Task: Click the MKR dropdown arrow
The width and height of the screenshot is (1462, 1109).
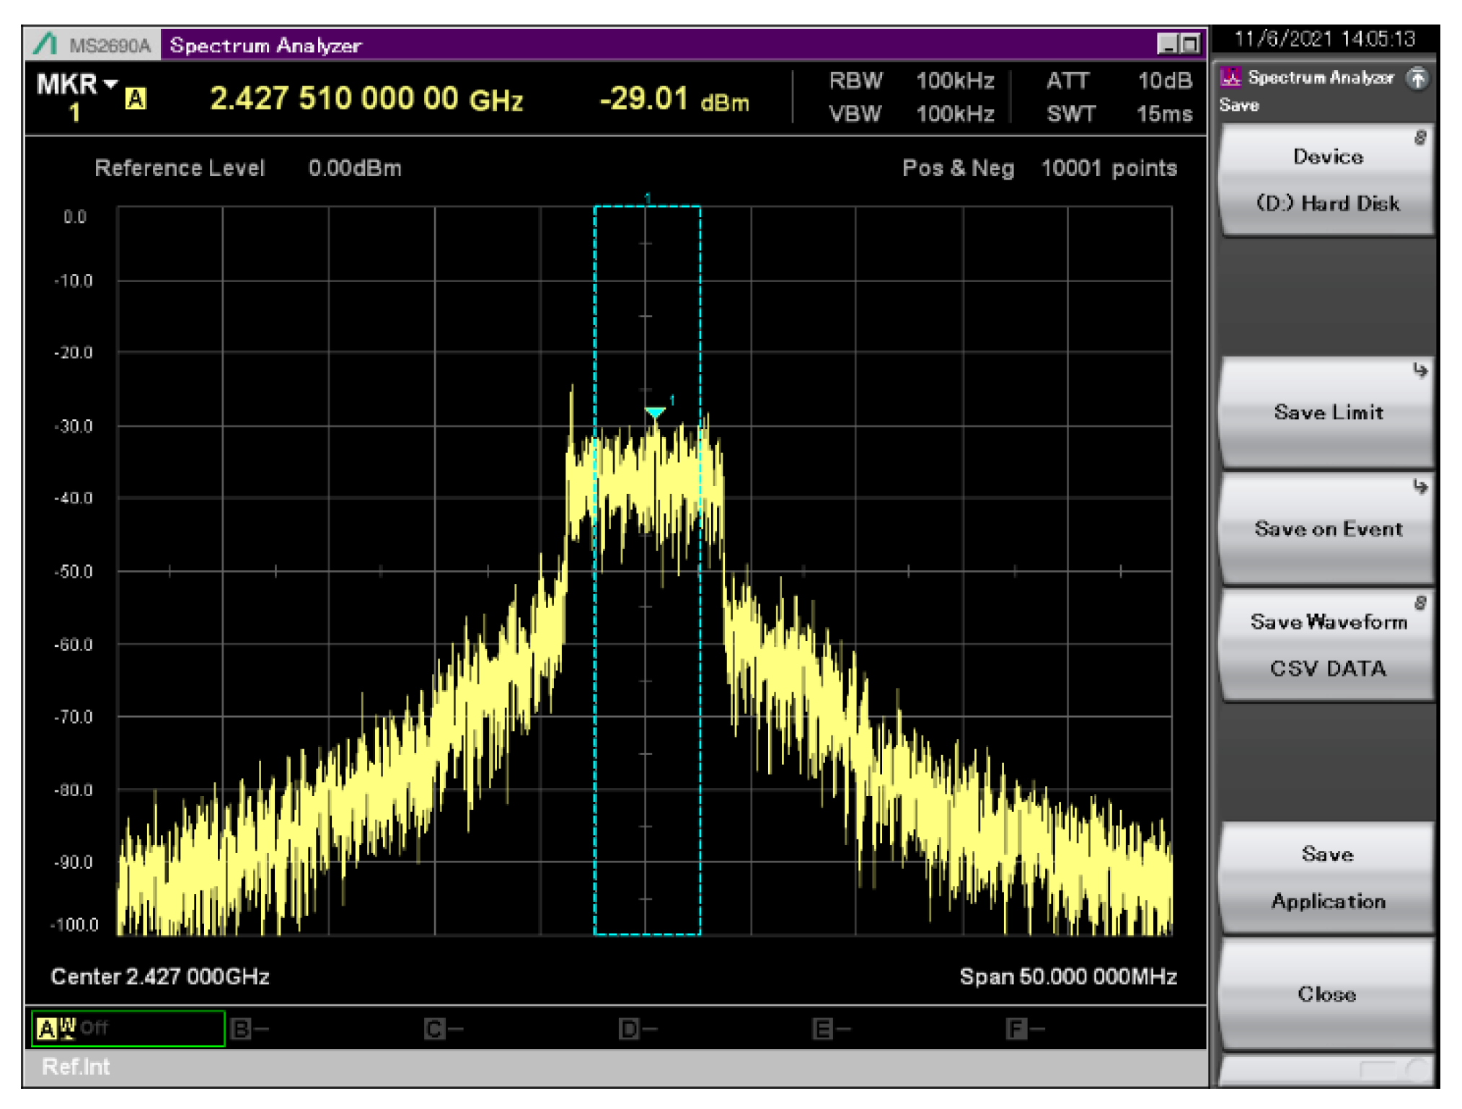Action: (x=110, y=84)
